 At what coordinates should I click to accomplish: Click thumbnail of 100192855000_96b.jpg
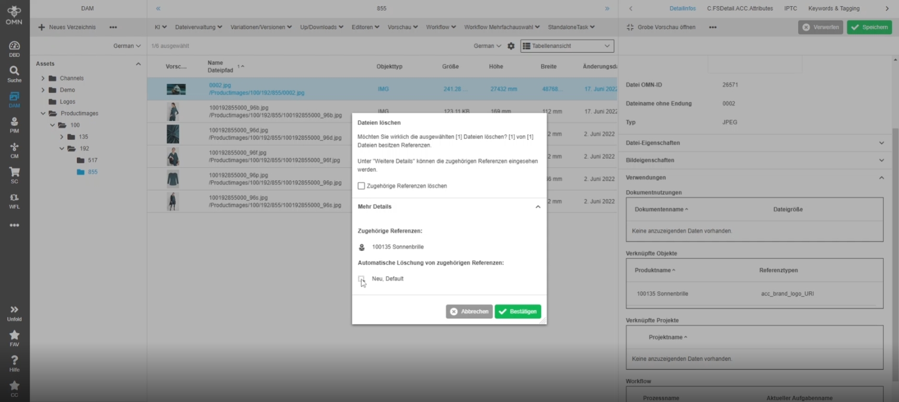tap(173, 112)
